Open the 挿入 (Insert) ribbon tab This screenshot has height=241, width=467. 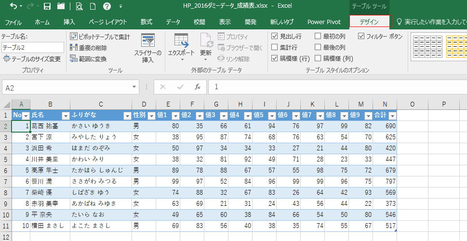pos(69,22)
